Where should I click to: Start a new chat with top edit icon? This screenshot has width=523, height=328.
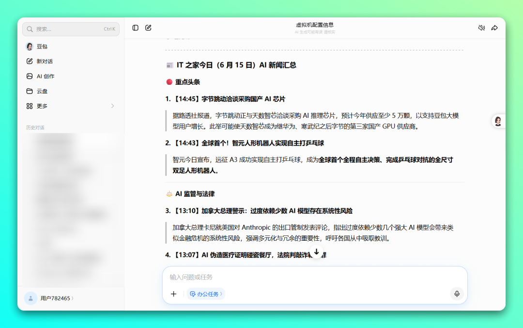148,28
